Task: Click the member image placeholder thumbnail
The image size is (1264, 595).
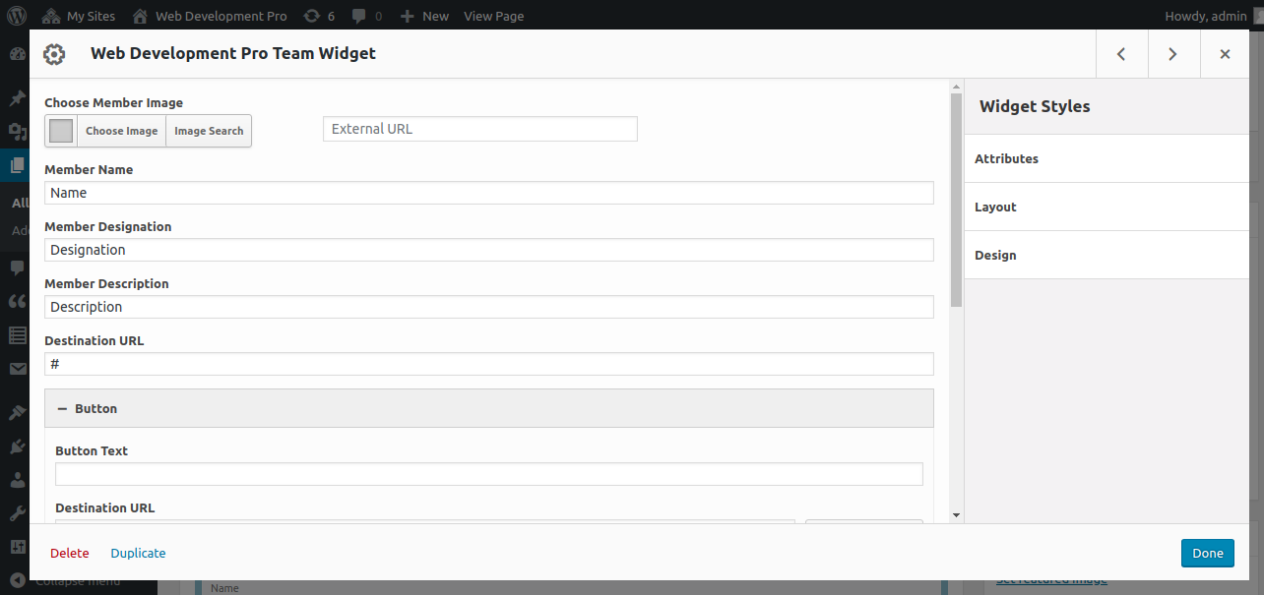Action: click(x=61, y=131)
